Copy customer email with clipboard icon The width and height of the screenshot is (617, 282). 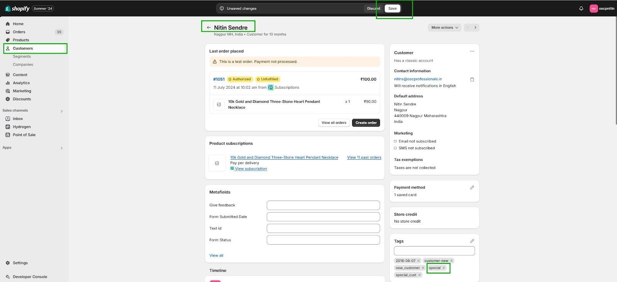(x=472, y=79)
